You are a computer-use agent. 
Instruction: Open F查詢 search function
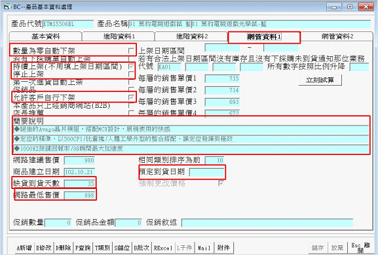(x=83, y=248)
